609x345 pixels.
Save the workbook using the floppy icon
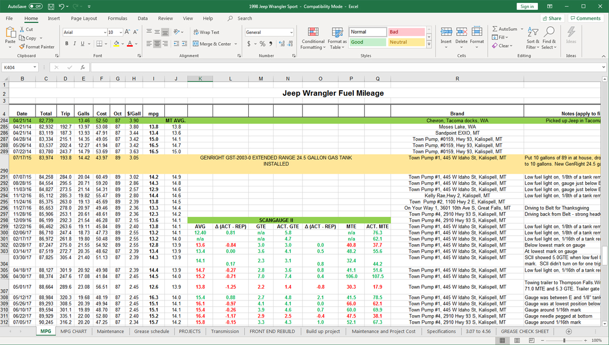[51, 7]
